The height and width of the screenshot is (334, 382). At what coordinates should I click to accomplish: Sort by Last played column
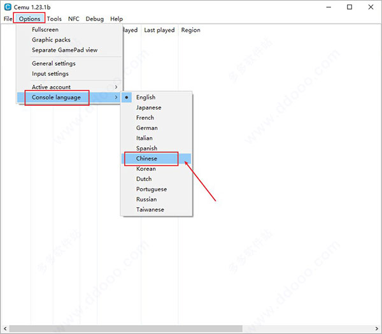tap(159, 30)
